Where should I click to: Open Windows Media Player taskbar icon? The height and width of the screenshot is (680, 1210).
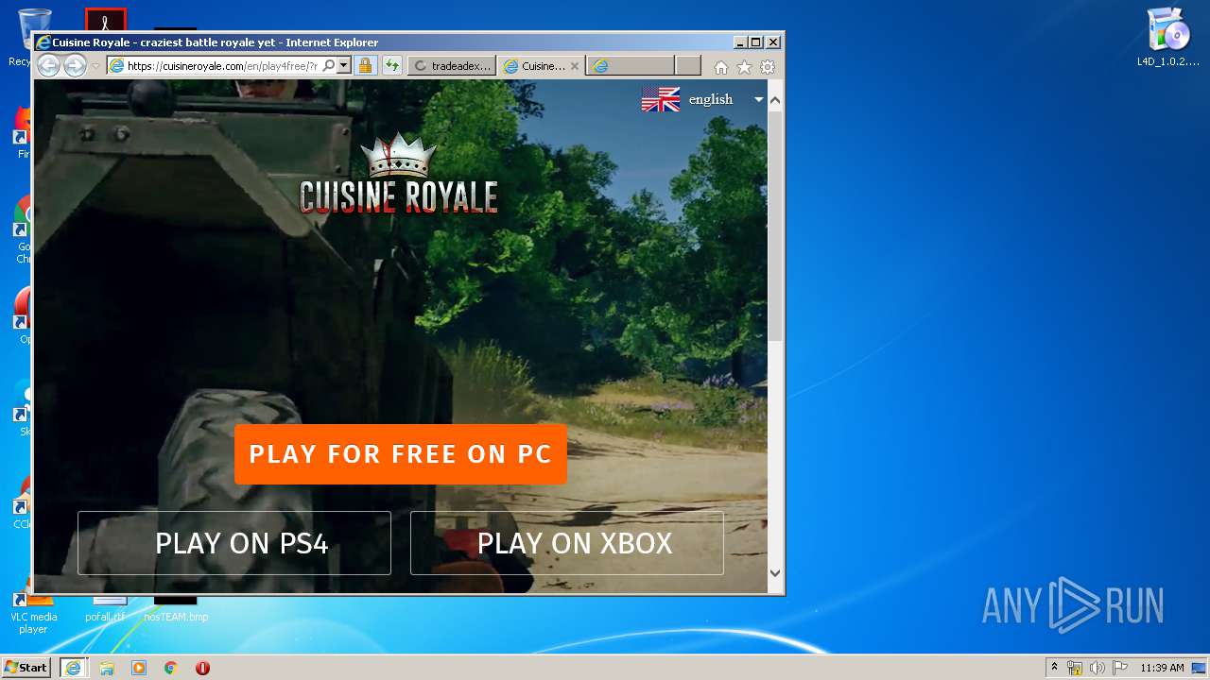(139, 668)
